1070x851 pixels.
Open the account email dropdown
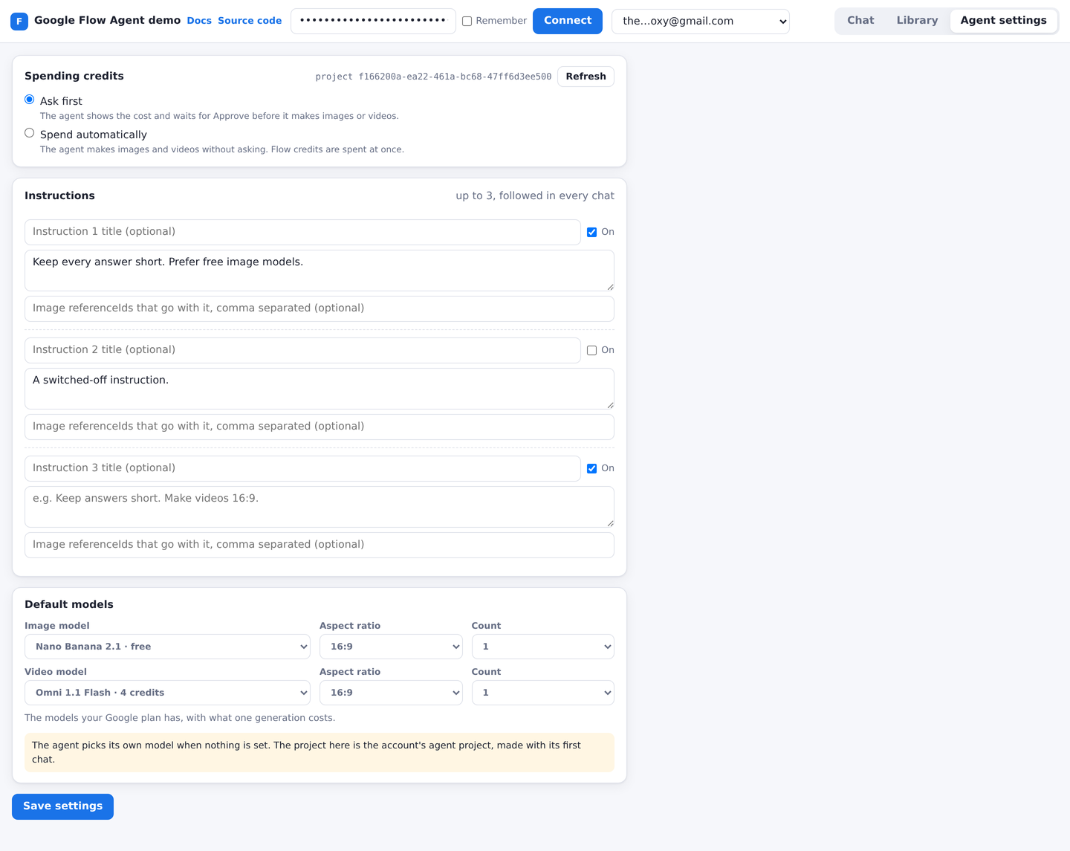coord(701,22)
